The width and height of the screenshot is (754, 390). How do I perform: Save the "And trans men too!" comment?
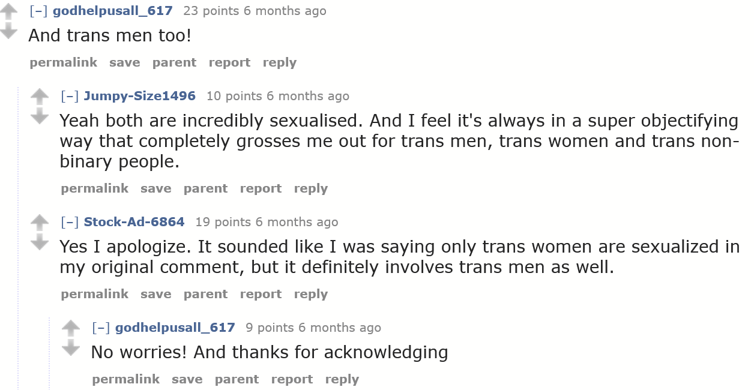pyautogui.click(x=125, y=62)
